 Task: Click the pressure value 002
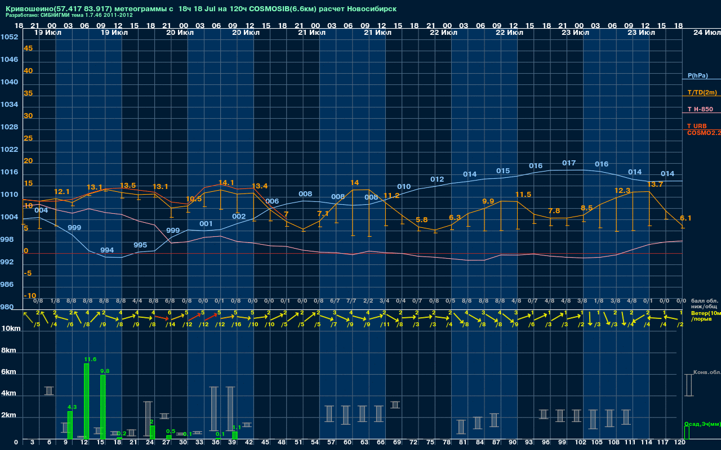(239, 217)
